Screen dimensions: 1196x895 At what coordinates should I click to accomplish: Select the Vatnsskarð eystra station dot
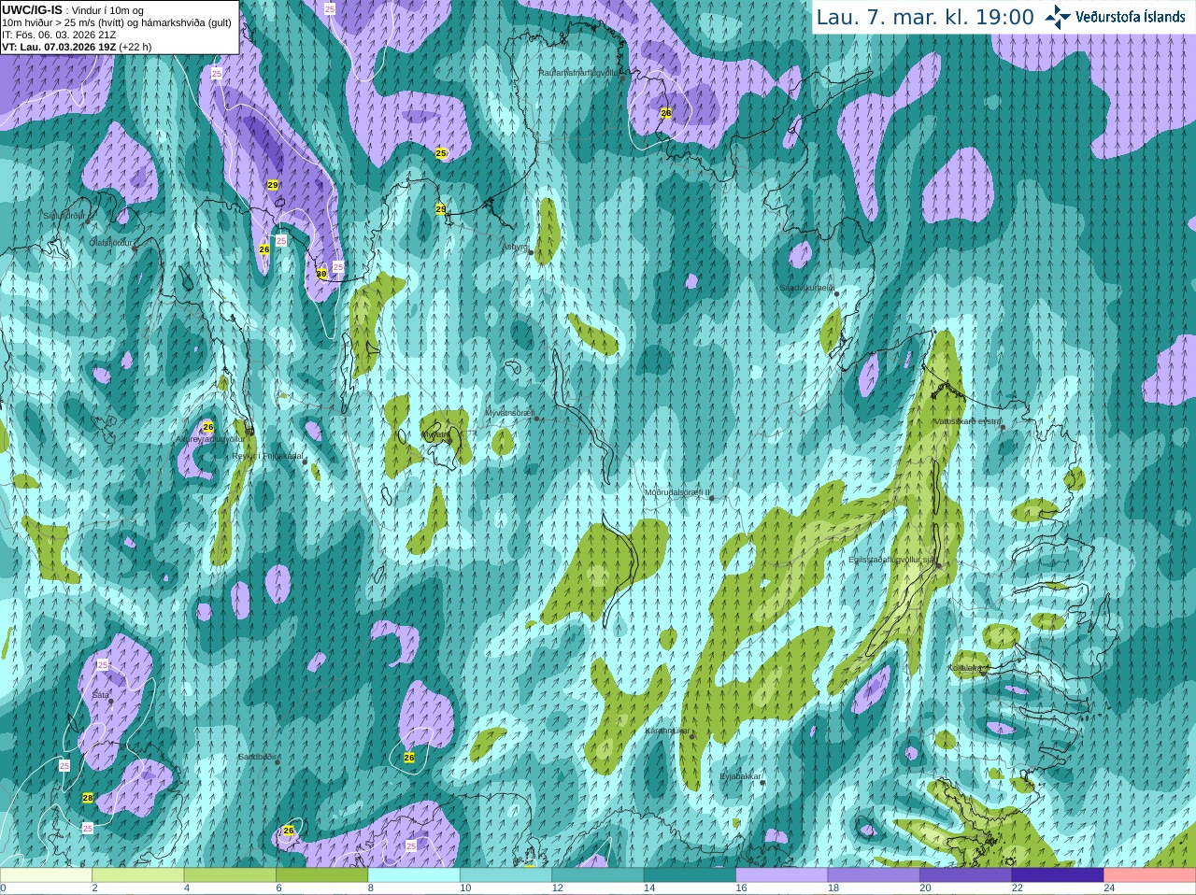1003,427
